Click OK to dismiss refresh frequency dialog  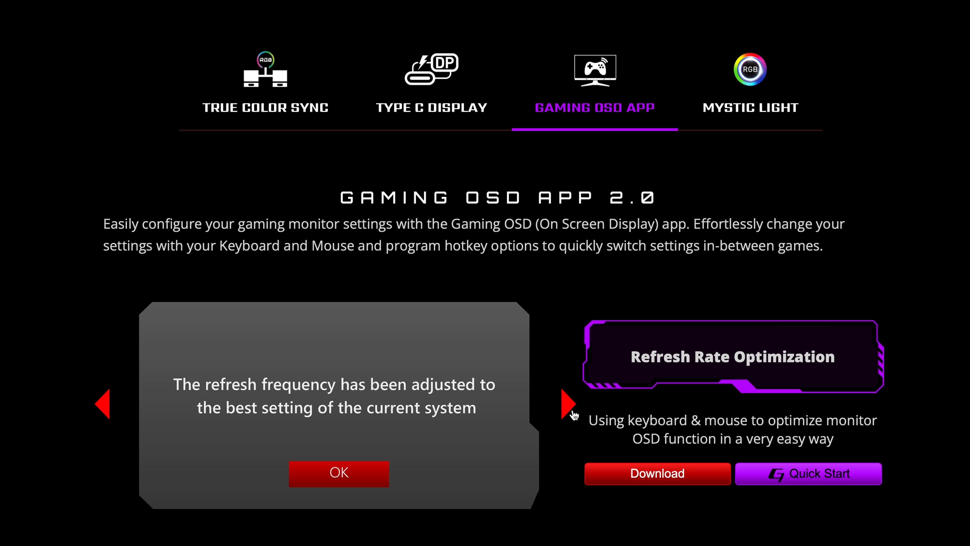coord(339,473)
